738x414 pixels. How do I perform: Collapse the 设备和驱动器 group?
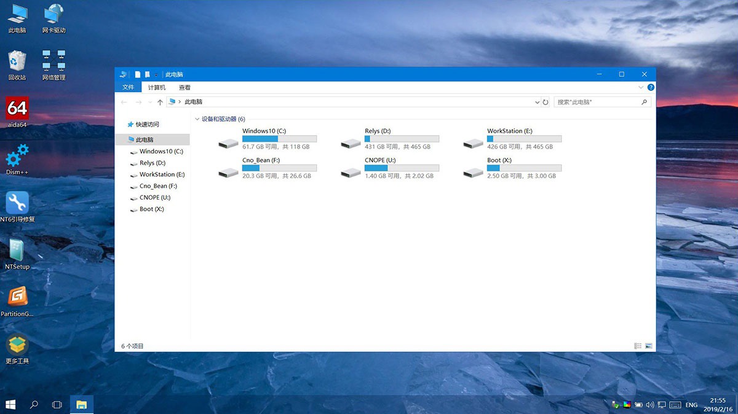(x=197, y=119)
